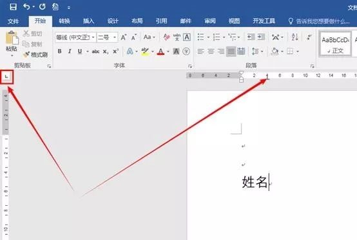
Task: Click the Asian layout icon
Action: pyautogui.click(x=276, y=37)
